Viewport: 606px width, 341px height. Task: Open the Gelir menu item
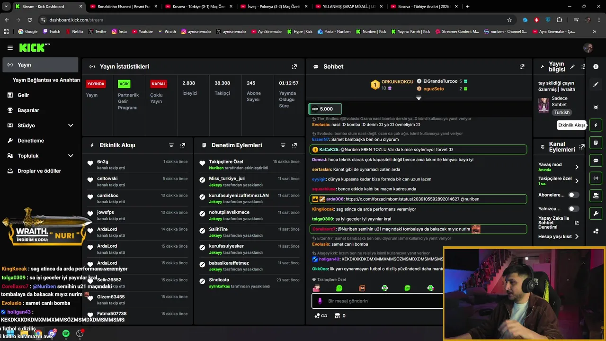tap(40, 95)
